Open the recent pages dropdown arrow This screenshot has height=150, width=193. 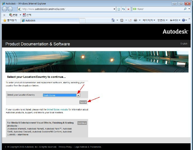[x=15, y=9]
